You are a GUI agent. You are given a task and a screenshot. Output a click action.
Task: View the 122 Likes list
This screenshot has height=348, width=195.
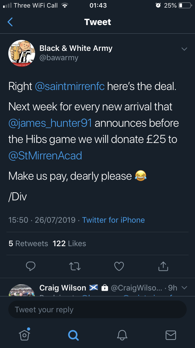69,243
